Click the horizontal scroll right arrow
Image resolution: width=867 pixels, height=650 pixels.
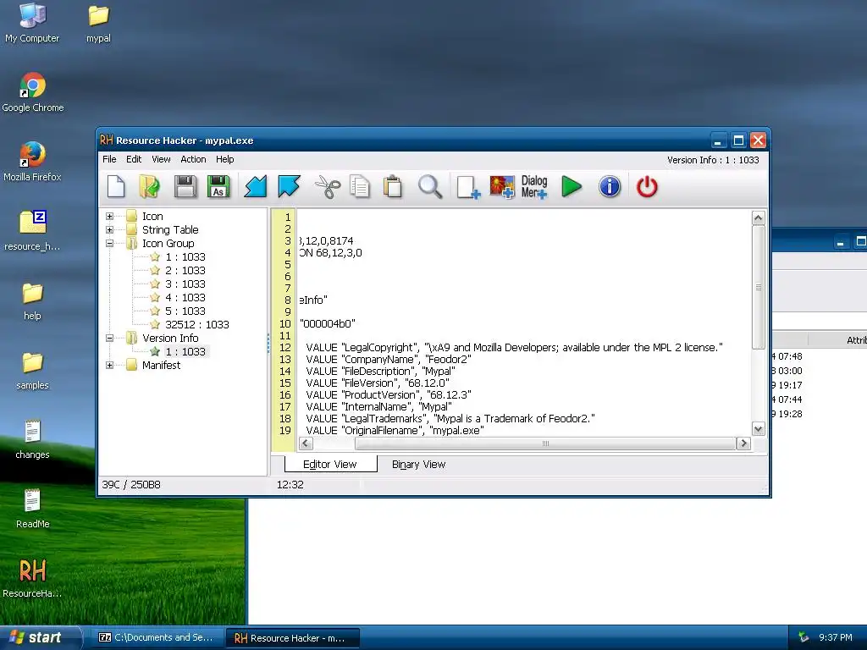coord(743,443)
